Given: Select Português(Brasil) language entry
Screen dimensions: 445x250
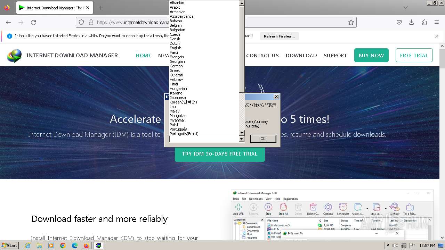Looking at the screenshot, I should 204,134.
